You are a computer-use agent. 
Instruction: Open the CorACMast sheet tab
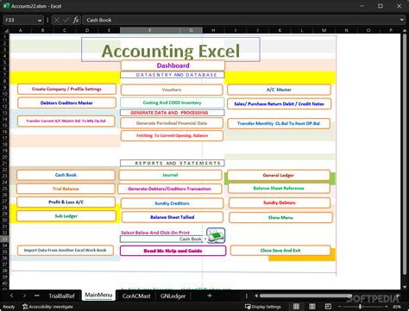tap(136, 295)
